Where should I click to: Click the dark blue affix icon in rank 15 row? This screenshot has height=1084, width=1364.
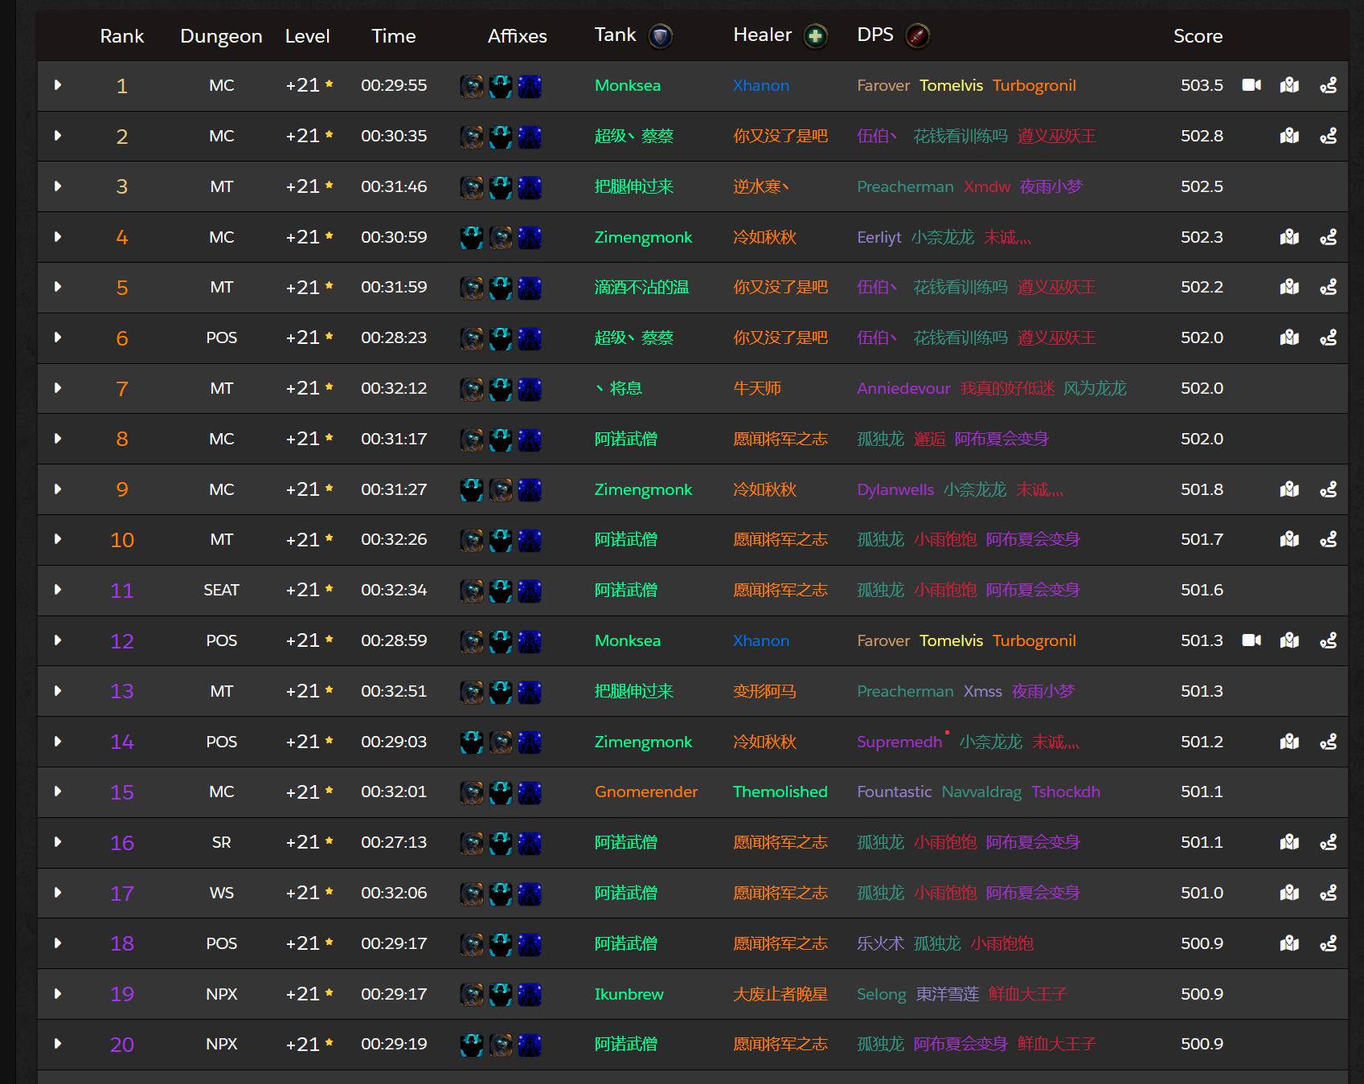[x=530, y=792]
